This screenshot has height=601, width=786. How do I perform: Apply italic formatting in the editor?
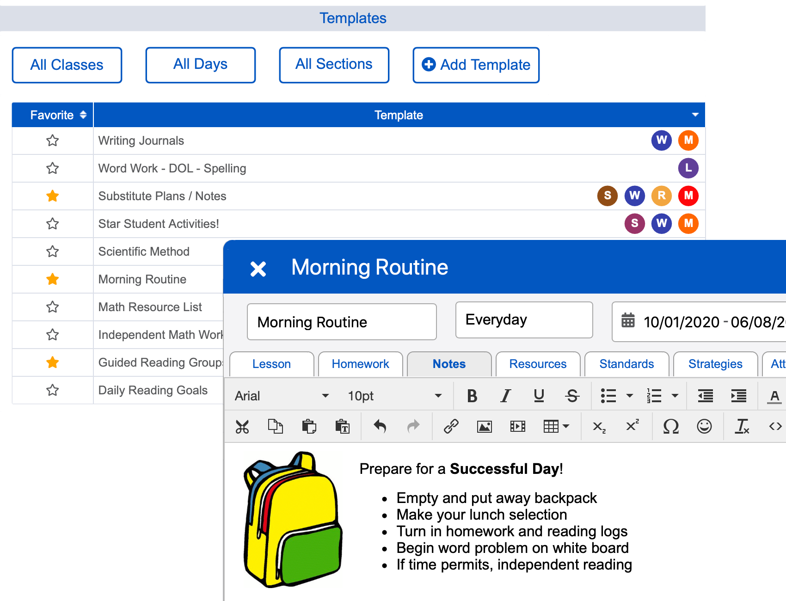[505, 396]
